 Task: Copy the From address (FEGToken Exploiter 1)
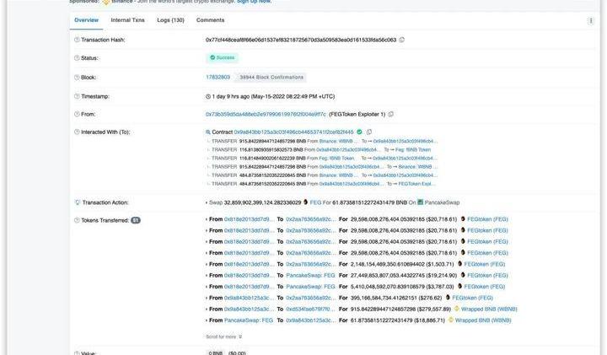point(391,114)
